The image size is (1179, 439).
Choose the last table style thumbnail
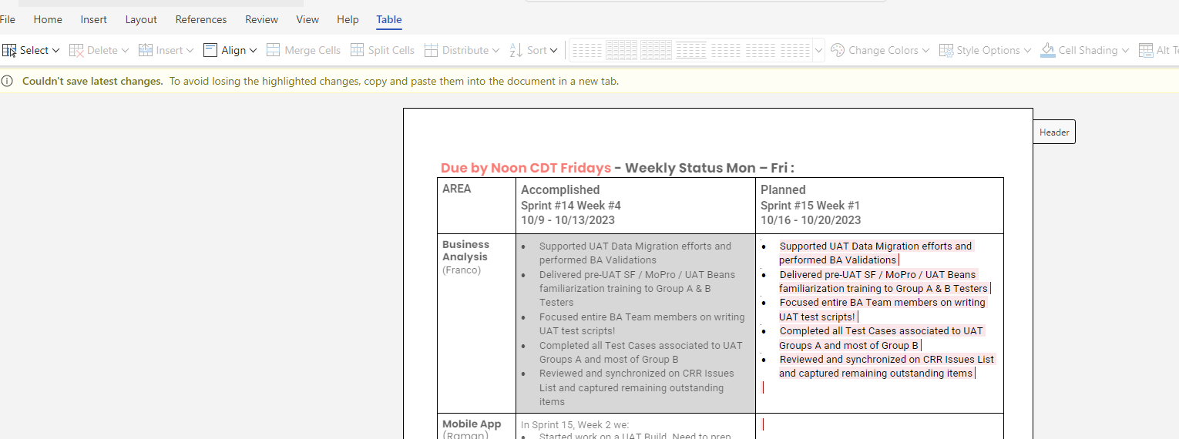[795, 50]
